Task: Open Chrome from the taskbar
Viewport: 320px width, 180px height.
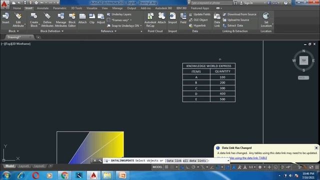Action: click(x=64, y=175)
